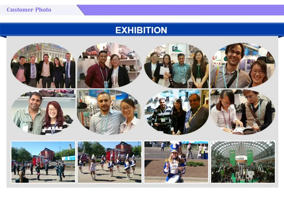
Task: Open the group photo beneath the G logo
Action: [x=176, y=66]
